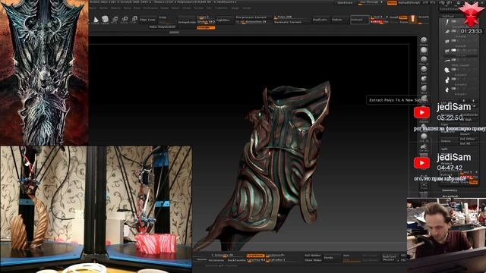
Task: Expand the Geometry palette section
Action: coord(450,190)
